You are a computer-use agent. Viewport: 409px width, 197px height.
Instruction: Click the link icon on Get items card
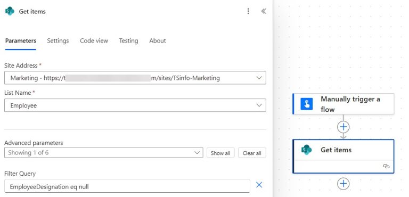[386, 166]
